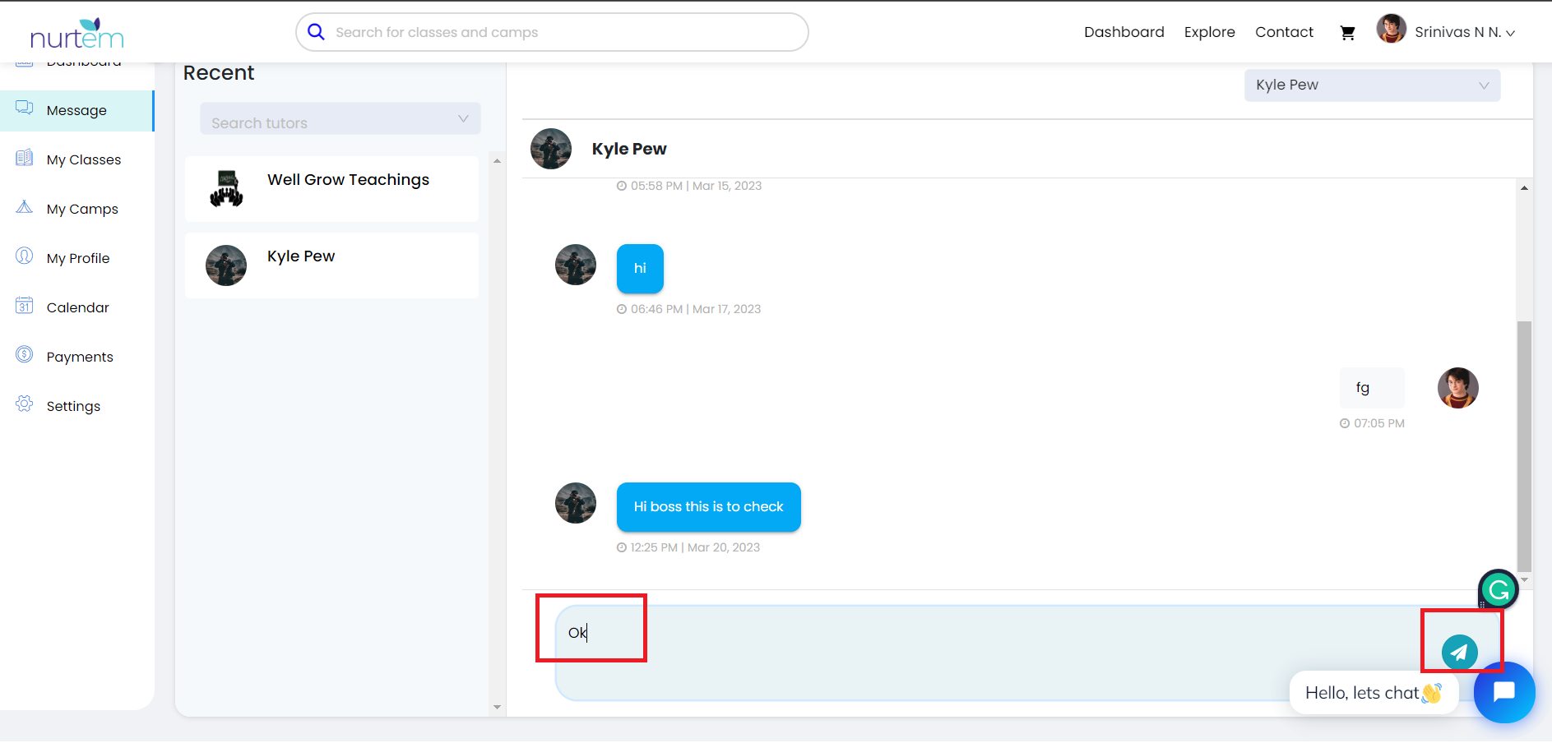Expand the Search tutors dropdown

point(340,120)
